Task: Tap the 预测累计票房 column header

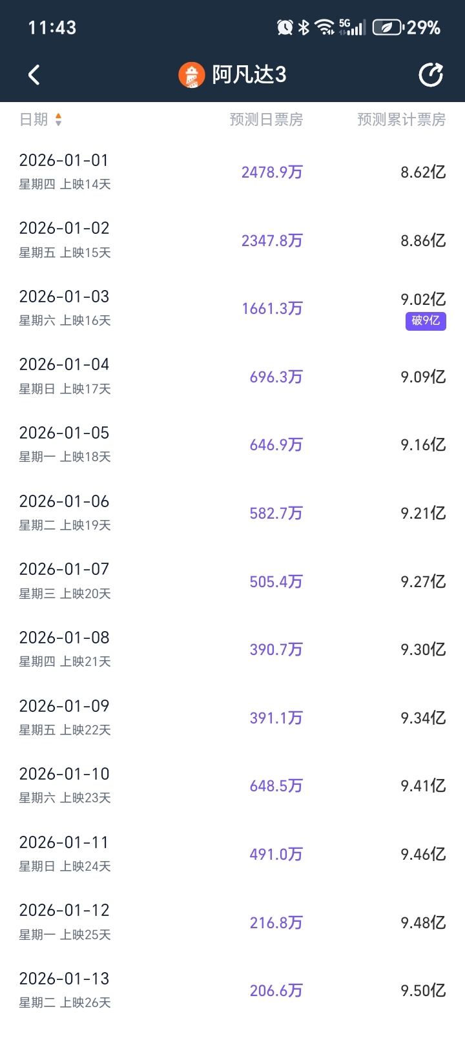Action: point(401,120)
